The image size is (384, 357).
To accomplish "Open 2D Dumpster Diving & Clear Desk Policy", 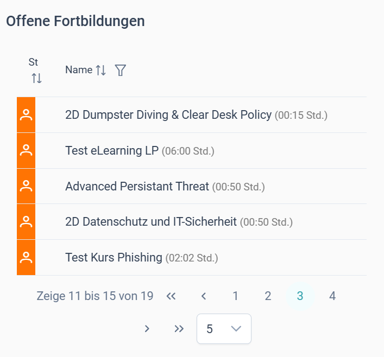I will coord(168,115).
